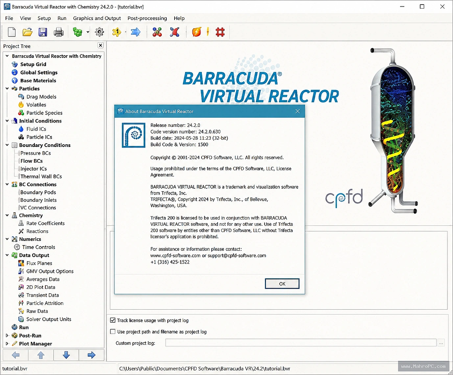453x375 pixels.
Task: Open Time Controls tree item
Action: click(38, 247)
